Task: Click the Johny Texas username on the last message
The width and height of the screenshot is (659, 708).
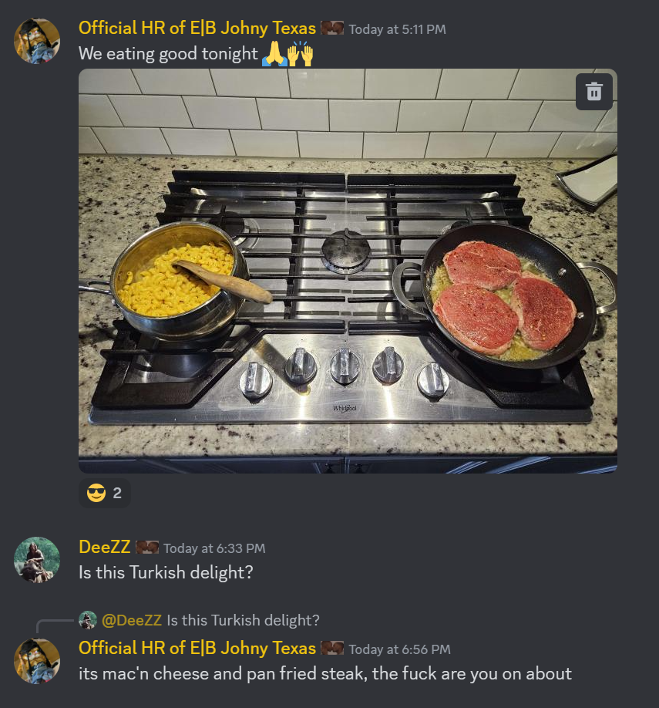Action: point(197,648)
